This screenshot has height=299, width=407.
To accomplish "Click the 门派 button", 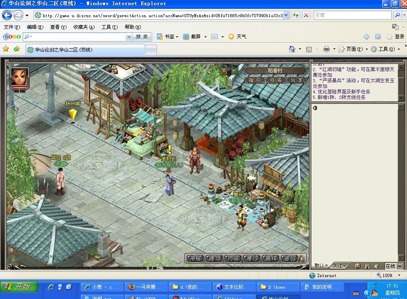I will click(x=233, y=258).
